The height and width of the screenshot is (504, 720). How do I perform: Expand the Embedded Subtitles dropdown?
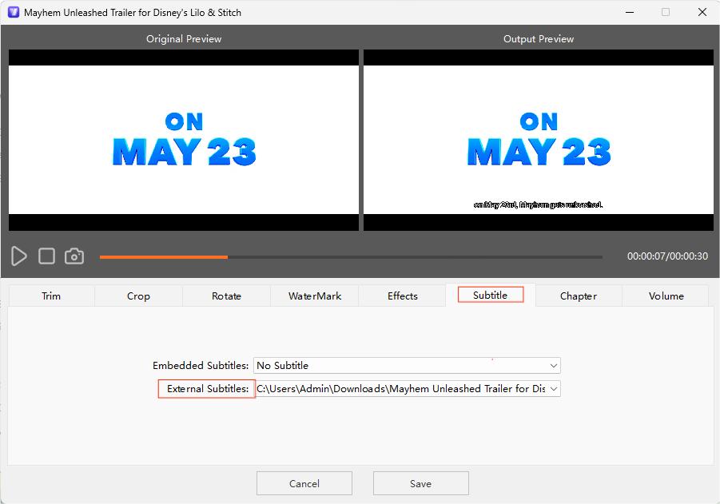coord(553,365)
